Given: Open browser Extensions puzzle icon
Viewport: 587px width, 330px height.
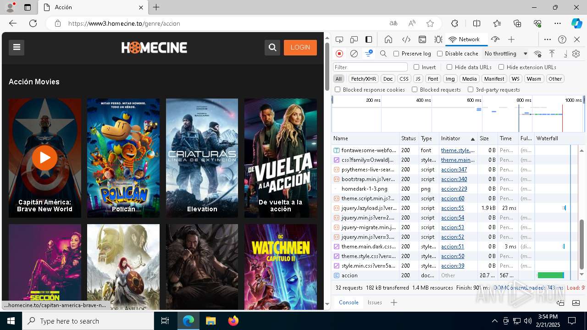Looking at the screenshot, I should (x=454, y=23).
